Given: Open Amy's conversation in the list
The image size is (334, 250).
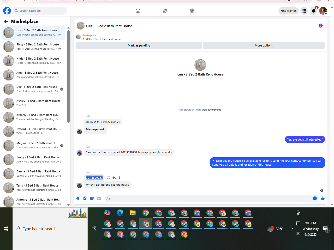Looking at the screenshot, I should tap(33, 75).
